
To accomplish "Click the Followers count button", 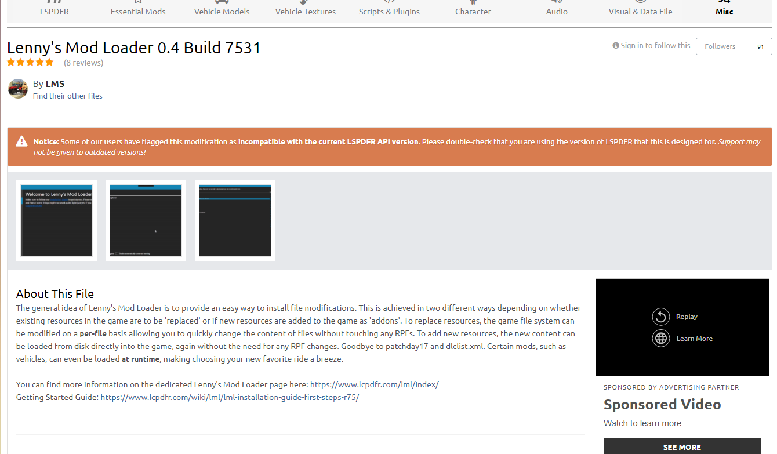I will pyautogui.click(x=734, y=46).
